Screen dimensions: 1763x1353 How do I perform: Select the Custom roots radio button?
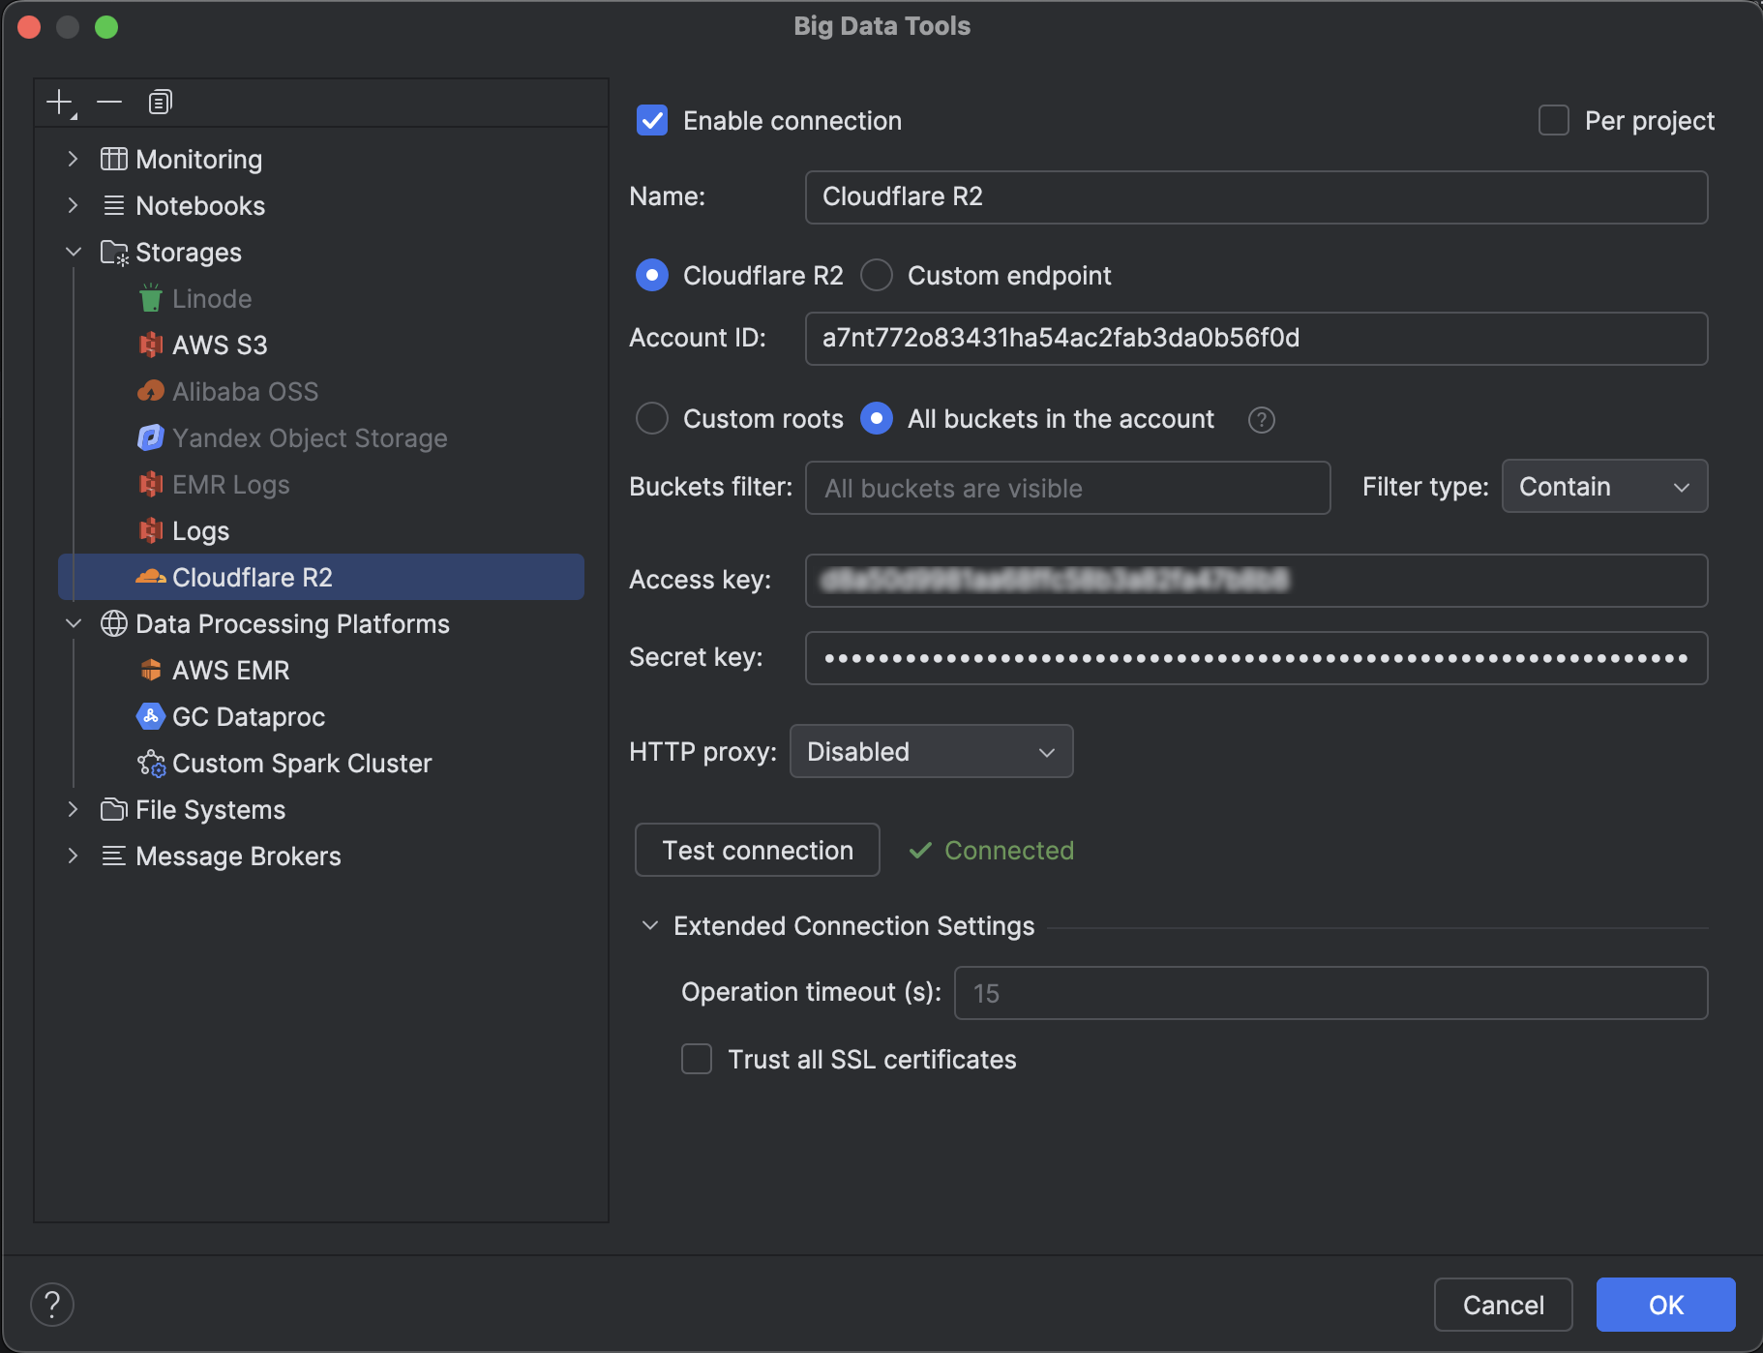(x=652, y=419)
